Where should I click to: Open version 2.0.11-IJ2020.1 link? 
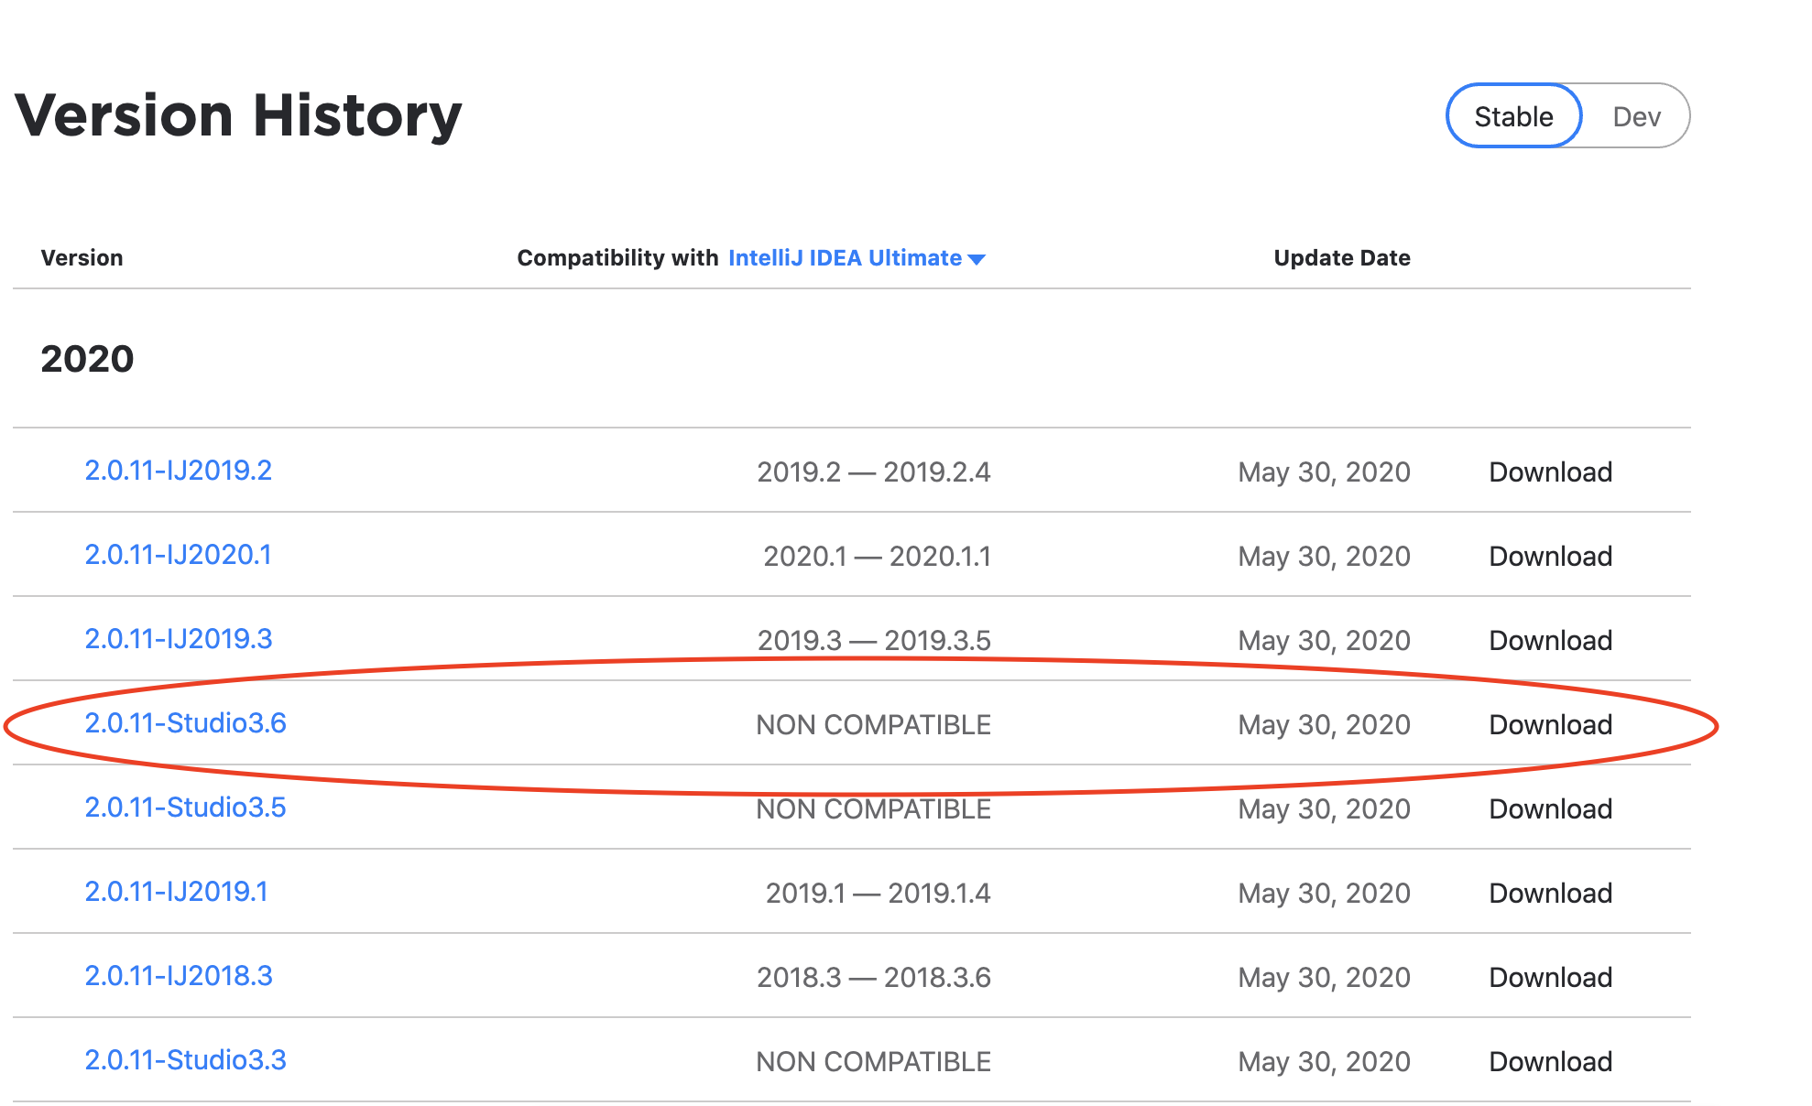(179, 555)
